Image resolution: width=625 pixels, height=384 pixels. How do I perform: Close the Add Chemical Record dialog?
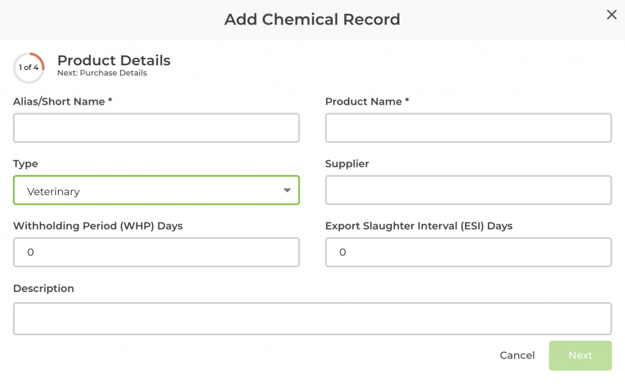611,15
